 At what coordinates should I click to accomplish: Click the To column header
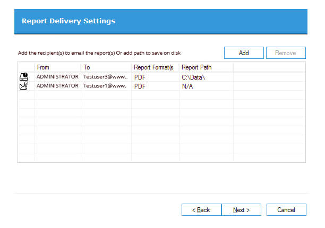[106, 67]
